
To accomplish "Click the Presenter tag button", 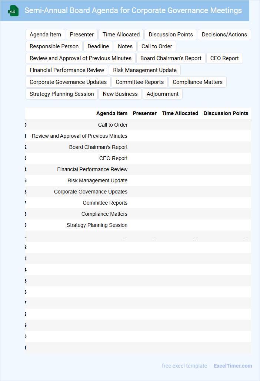I will pos(82,35).
